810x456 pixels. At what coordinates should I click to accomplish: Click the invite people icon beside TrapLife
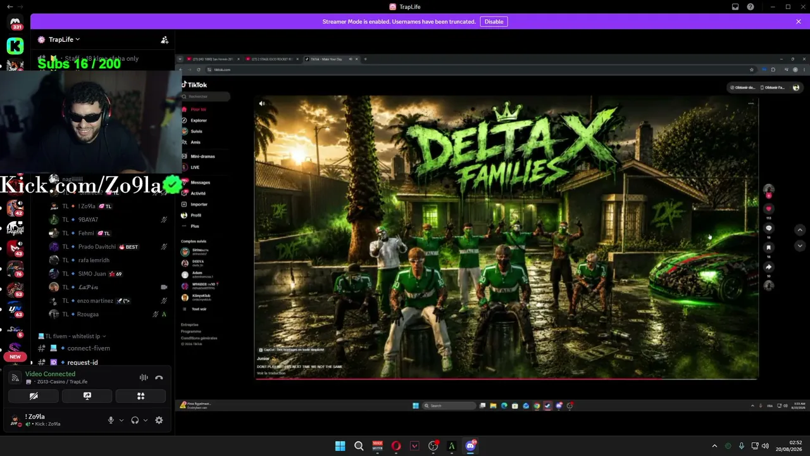click(165, 39)
